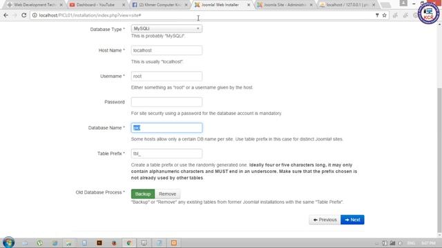Click the Chrome user profile button

coord(403,3)
